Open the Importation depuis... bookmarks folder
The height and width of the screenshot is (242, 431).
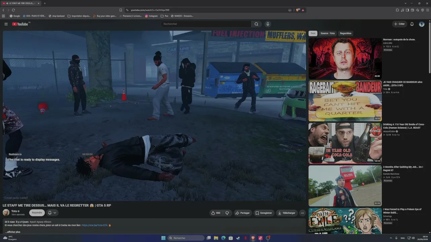pyautogui.click(x=79, y=16)
